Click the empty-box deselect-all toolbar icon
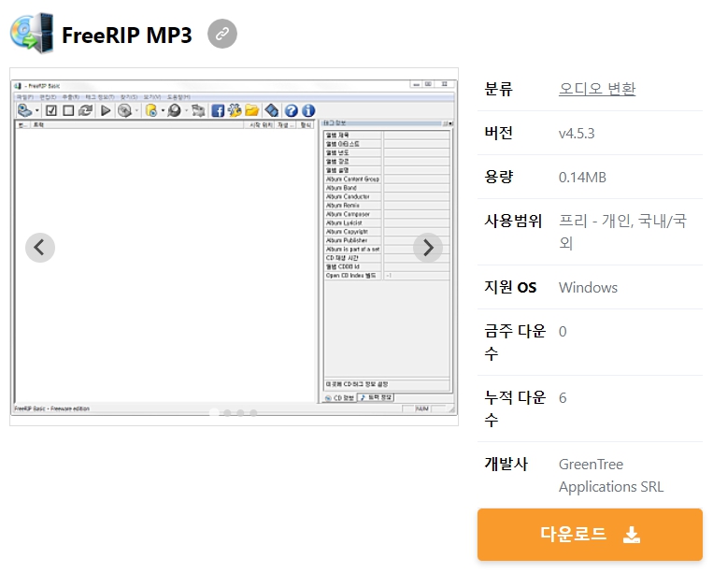 [68, 110]
